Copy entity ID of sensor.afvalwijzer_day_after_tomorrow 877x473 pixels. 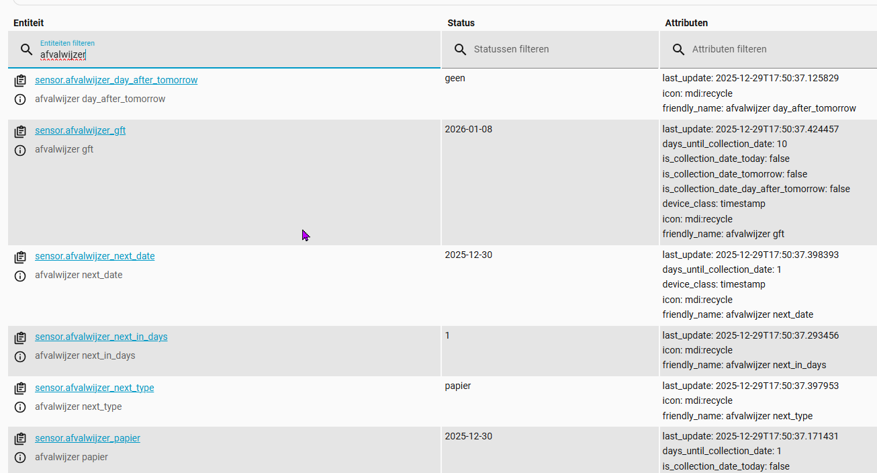click(x=20, y=81)
